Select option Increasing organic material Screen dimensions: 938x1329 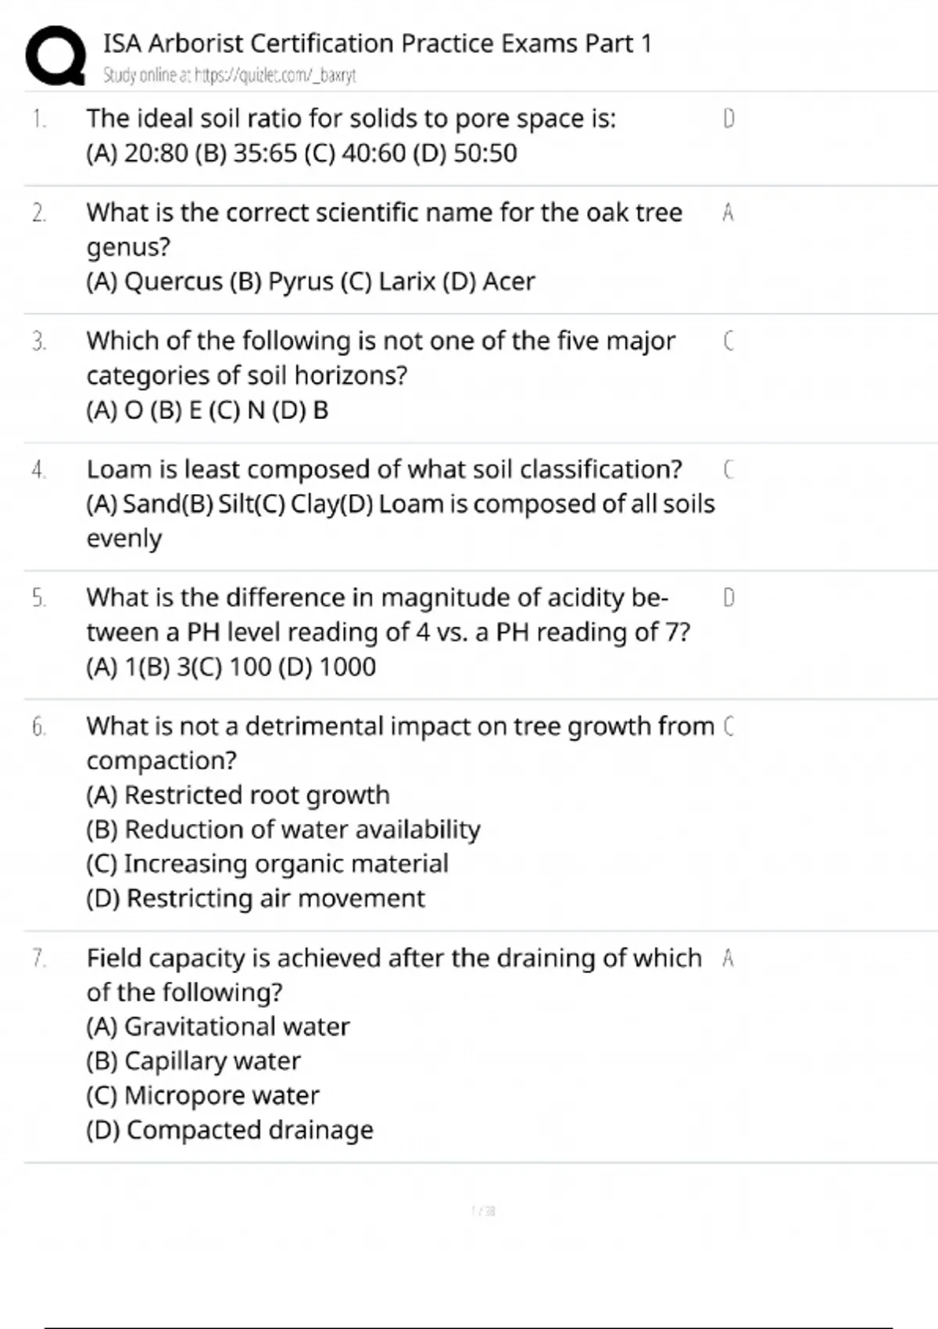267,864
